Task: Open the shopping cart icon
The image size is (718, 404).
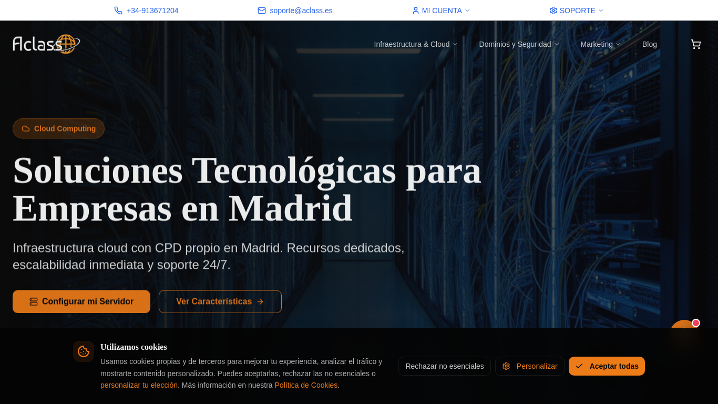Action: 696,44
